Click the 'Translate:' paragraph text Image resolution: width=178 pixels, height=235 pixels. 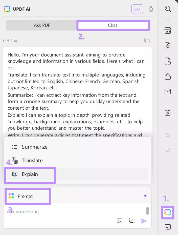point(76,81)
